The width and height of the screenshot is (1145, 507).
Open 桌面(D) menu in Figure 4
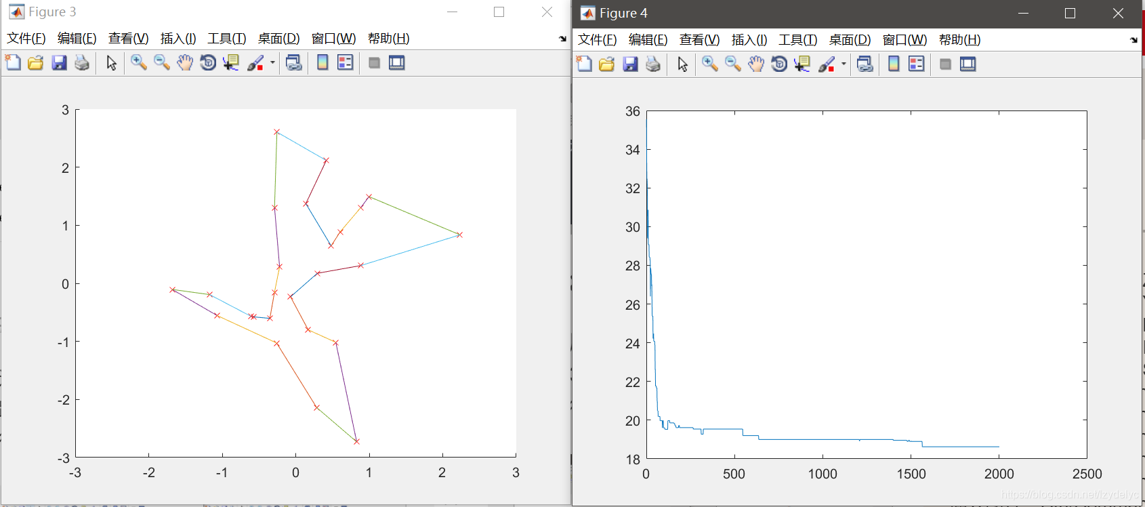[x=850, y=40]
